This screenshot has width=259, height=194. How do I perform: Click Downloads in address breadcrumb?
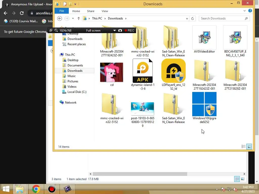click(x=115, y=18)
